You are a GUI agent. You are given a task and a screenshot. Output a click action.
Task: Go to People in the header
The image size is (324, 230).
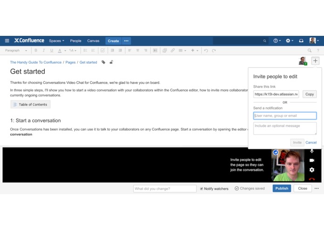76,41
